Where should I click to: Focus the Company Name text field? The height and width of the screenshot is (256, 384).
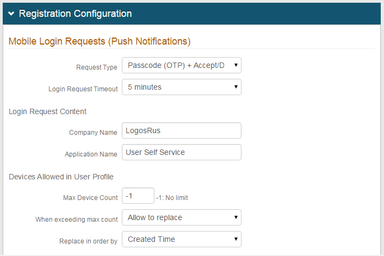181,131
